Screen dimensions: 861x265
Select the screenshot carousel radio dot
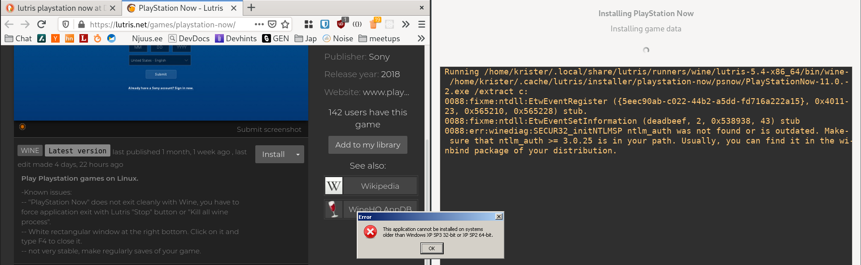click(x=22, y=127)
